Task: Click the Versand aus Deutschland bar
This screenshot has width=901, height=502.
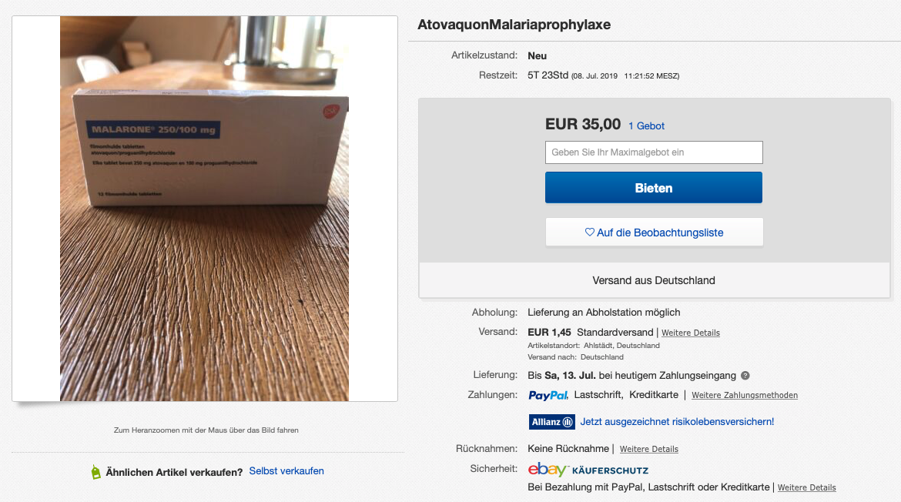Action: (653, 280)
